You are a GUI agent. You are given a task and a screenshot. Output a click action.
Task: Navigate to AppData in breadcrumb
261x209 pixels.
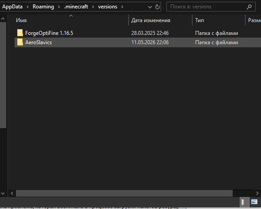12,7
